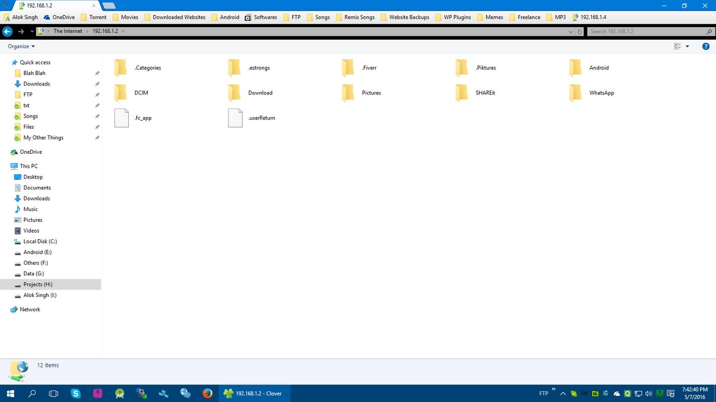The height and width of the screenshot is (402, 716).
Task: Select the .Fiverr folder
Action: (360, 67)
